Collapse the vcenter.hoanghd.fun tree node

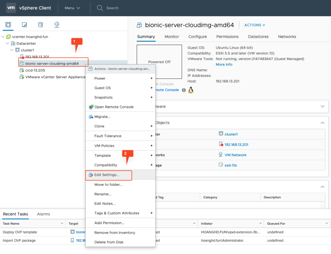click(x=3, y=37)
